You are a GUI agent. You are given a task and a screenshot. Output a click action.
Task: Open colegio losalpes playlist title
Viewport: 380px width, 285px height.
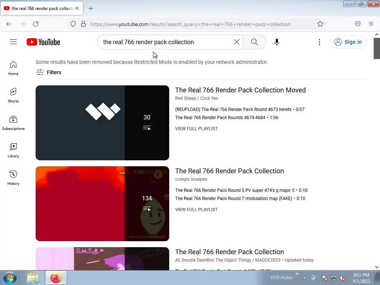point(229,171)
